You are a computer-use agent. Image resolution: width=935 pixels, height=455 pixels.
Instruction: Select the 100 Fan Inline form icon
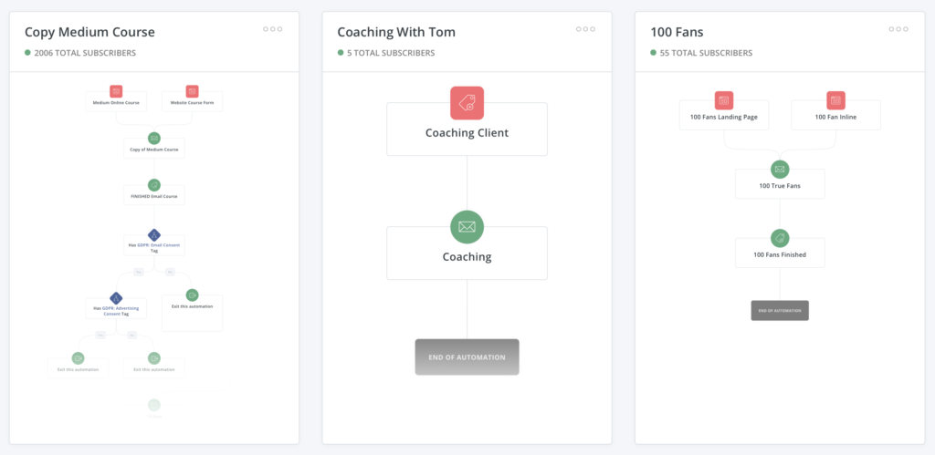tap(835, 100)
